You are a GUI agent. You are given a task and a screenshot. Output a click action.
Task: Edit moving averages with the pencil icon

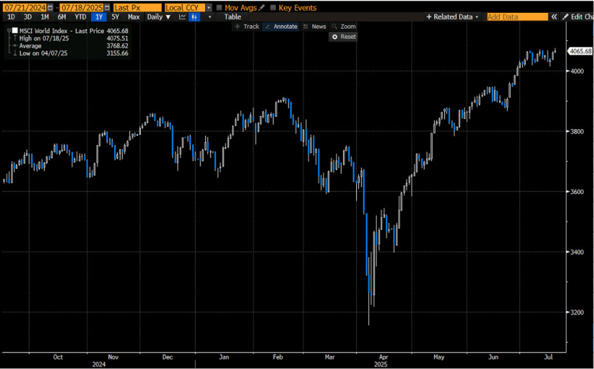pos(261,8)
